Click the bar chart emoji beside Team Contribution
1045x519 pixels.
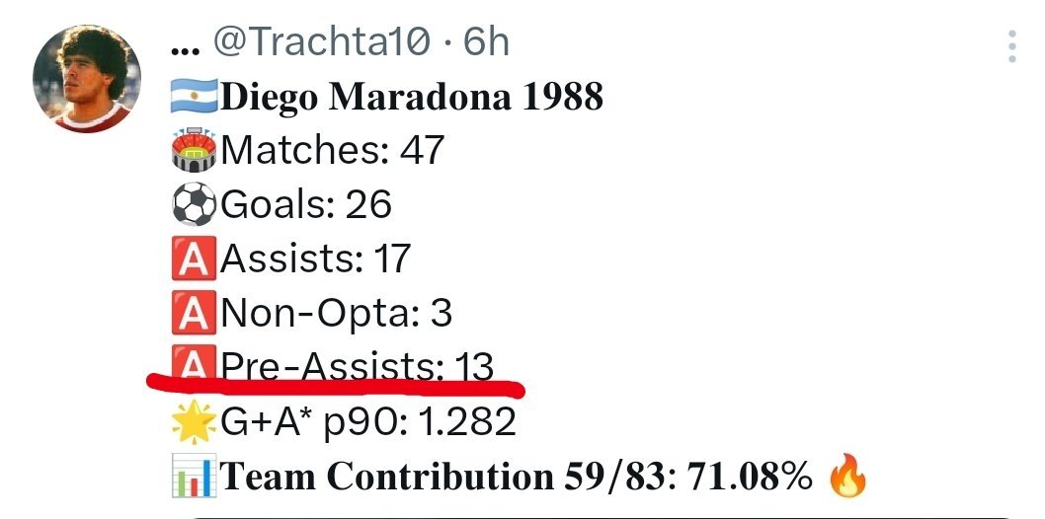[194, 477]
